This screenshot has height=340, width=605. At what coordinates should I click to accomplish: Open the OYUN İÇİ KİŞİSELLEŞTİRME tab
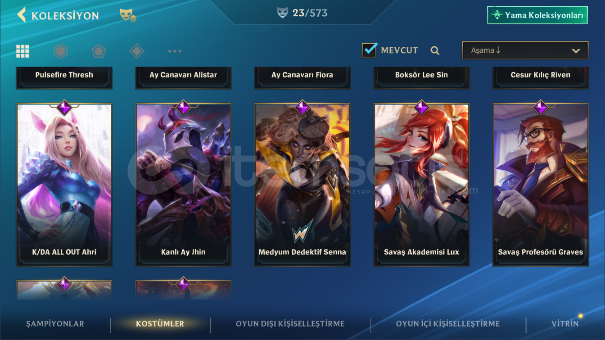click(447, 324)
